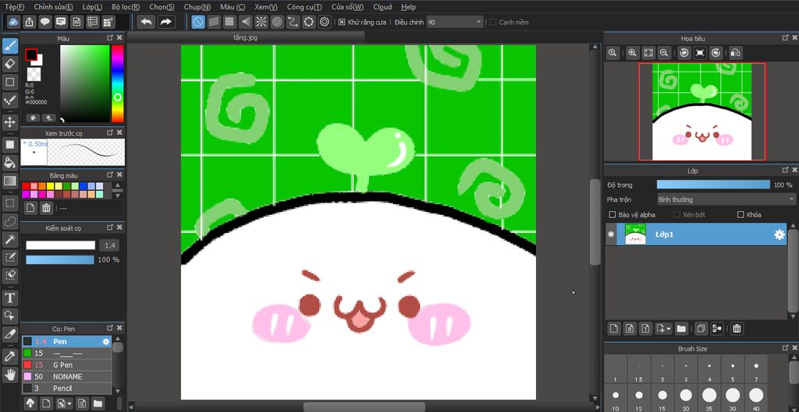799x412 pixels.
Task: Select the Gradient tool
Action: tap(10, 181)
